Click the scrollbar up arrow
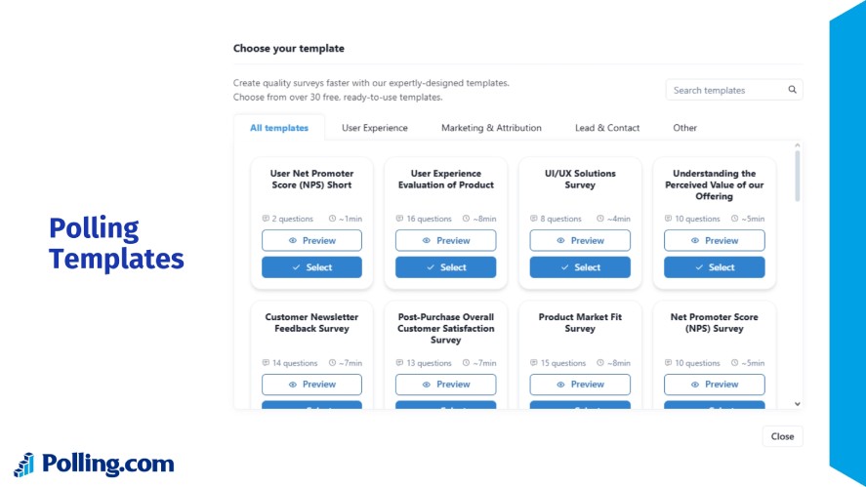 pos(797,145)
